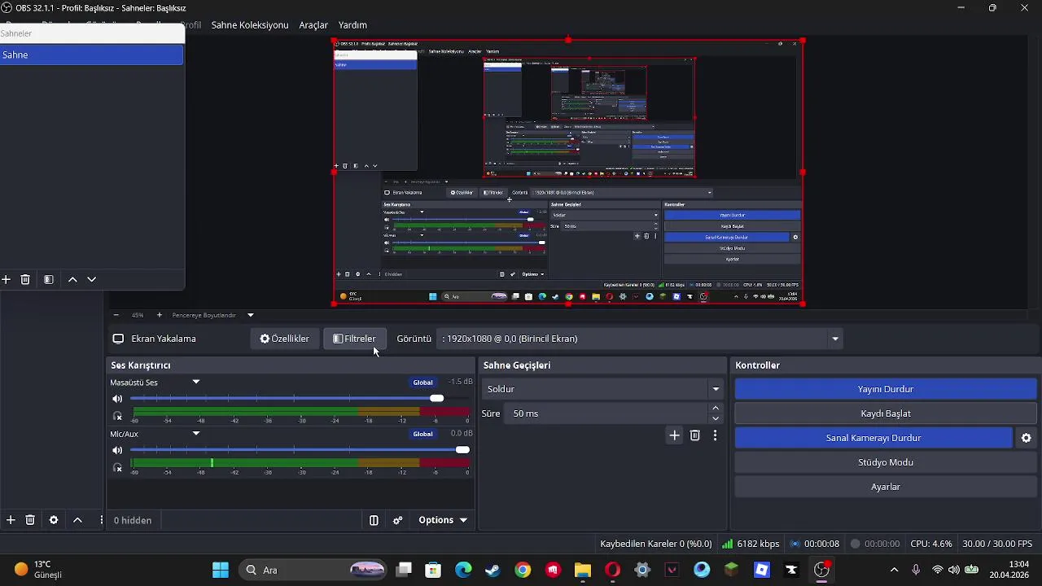Open Opera browser from the taskbar
This screenshot has height=586, width=1042.
tap(612, 570)
